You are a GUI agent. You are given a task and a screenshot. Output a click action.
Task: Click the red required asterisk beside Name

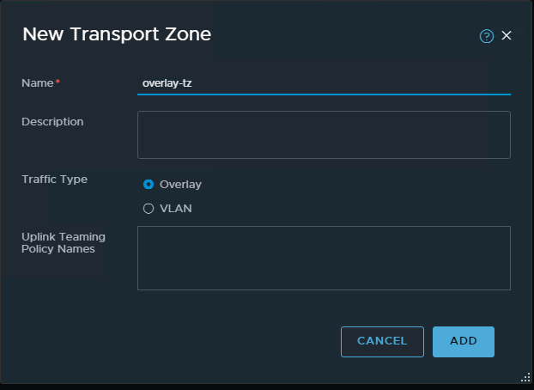click(x=58, y=82)
